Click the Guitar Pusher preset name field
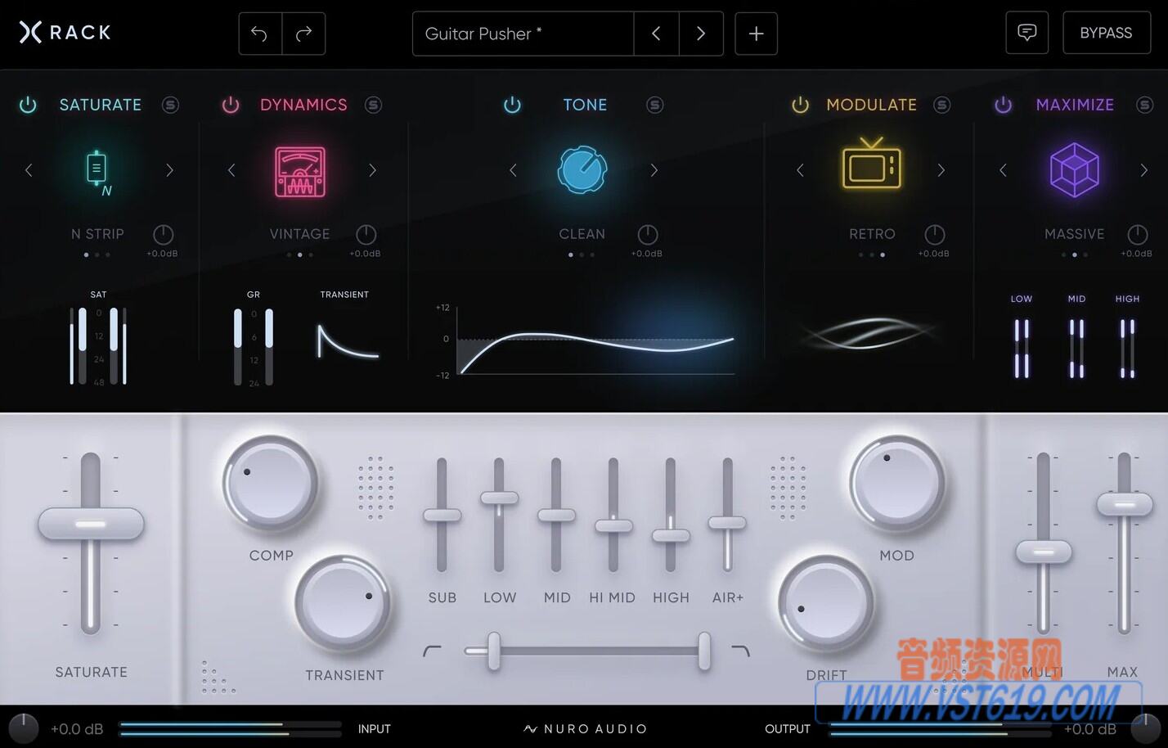The width and height of the screenshot is (1168, 748). click(523, 34)
